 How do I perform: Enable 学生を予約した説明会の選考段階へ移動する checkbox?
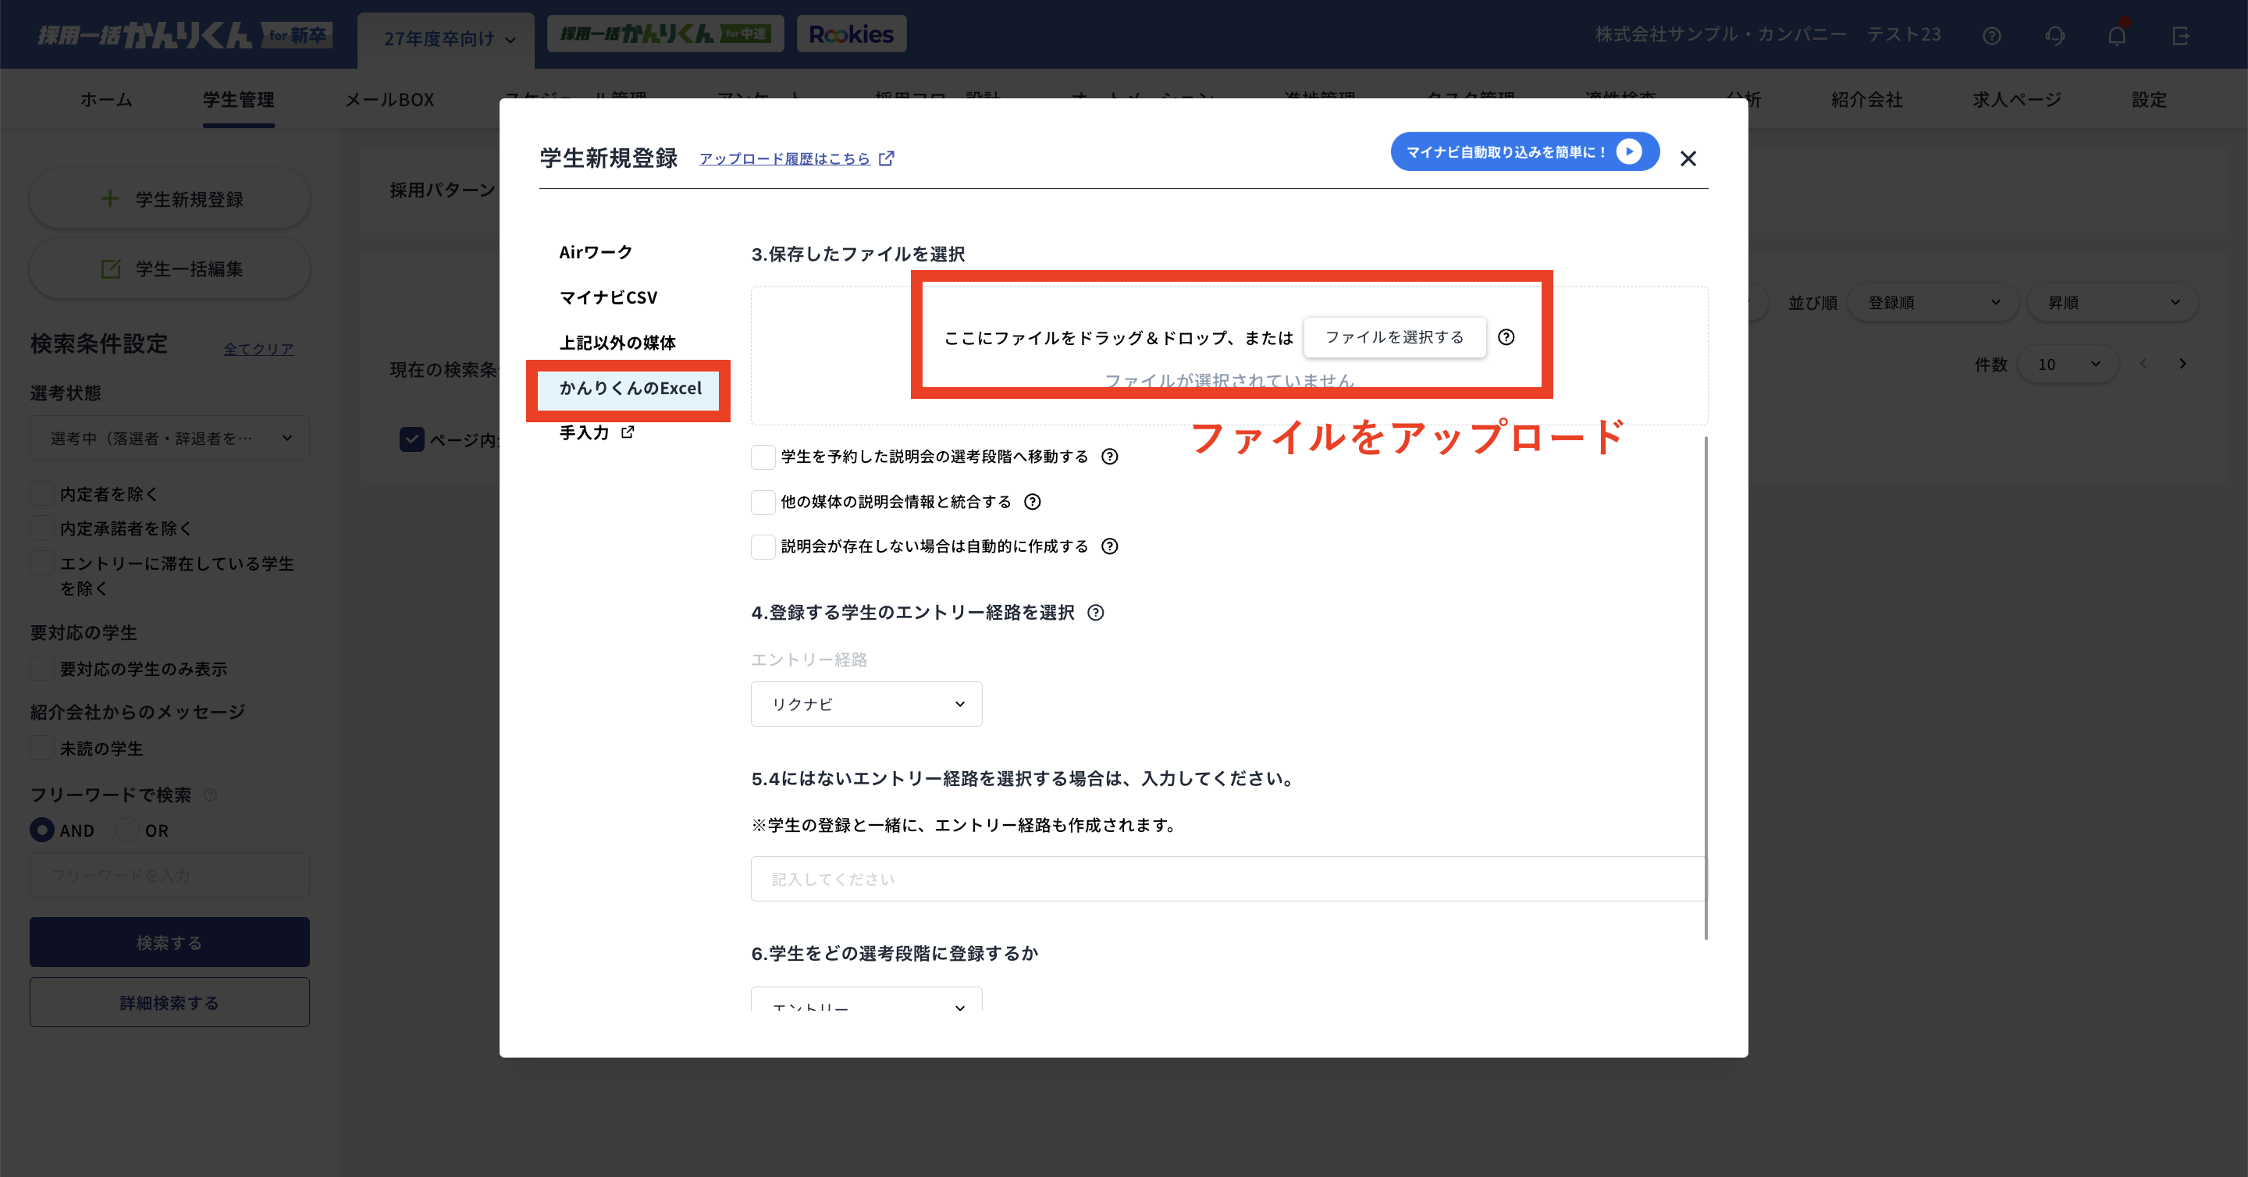click(762, 456)
